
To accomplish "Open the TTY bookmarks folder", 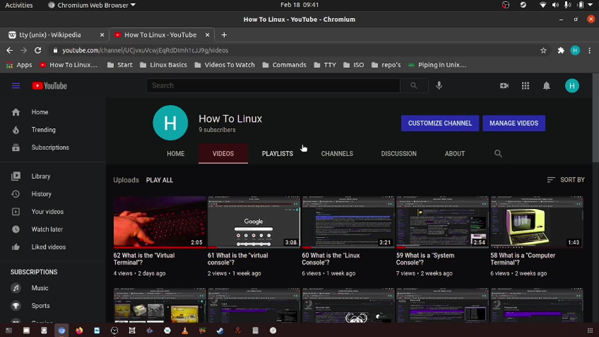I will [x=325, y=65].
